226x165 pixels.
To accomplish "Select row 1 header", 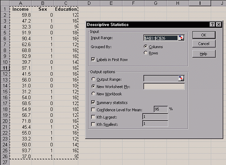I will tap(5, 9).
